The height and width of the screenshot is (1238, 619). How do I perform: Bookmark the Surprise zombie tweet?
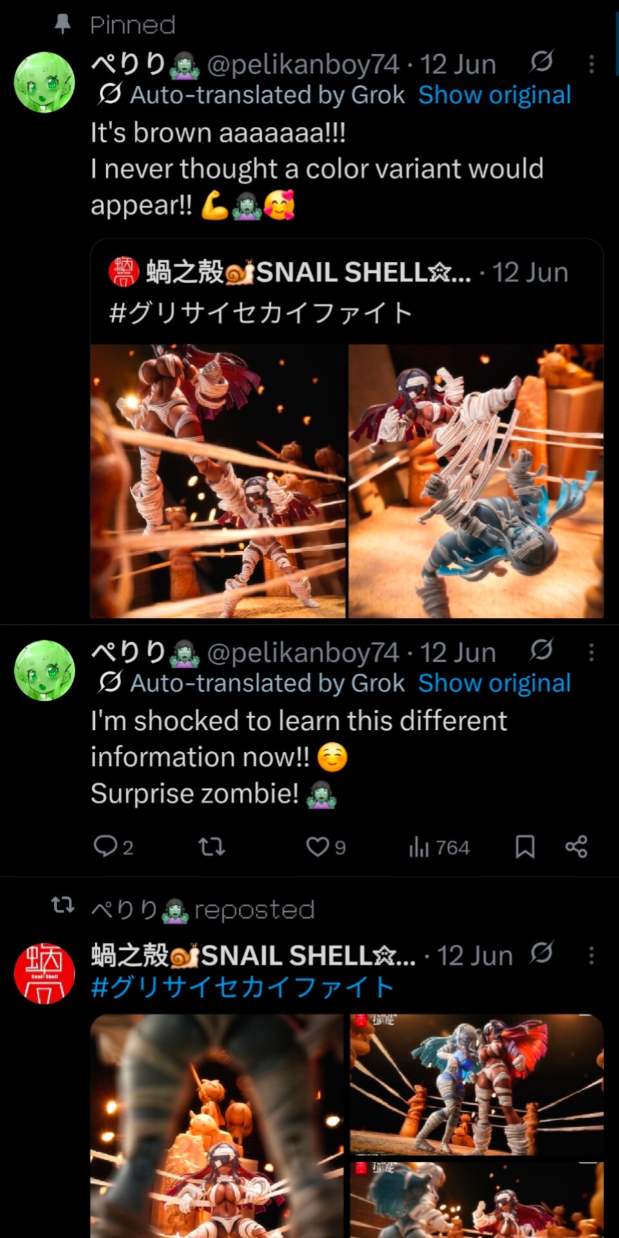point(525,847)
